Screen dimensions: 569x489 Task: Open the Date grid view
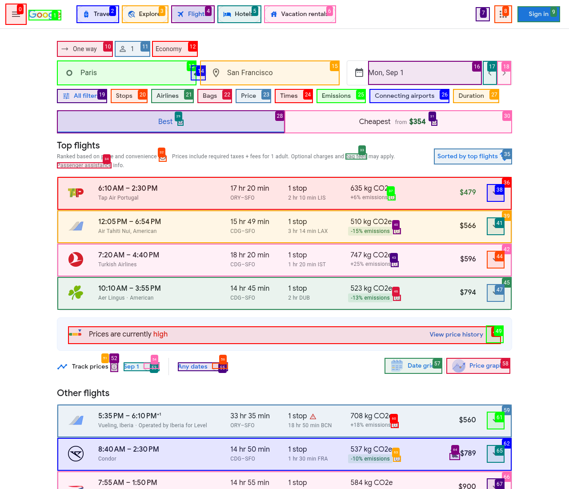coord(413,366)
